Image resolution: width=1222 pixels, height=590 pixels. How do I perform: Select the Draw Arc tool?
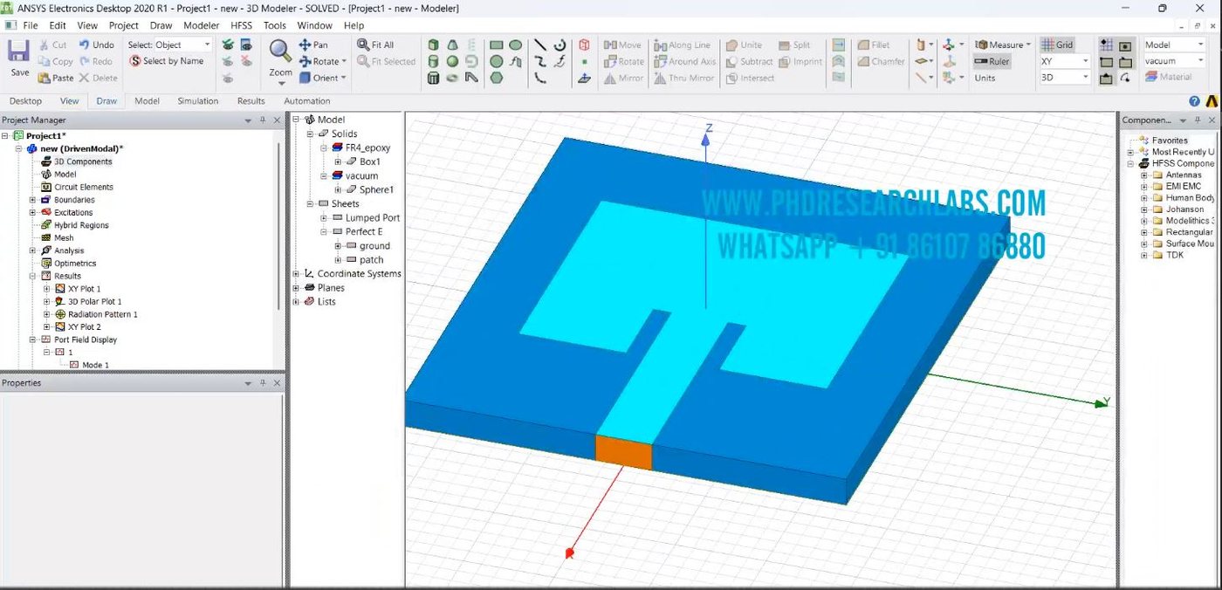(560, 45)
